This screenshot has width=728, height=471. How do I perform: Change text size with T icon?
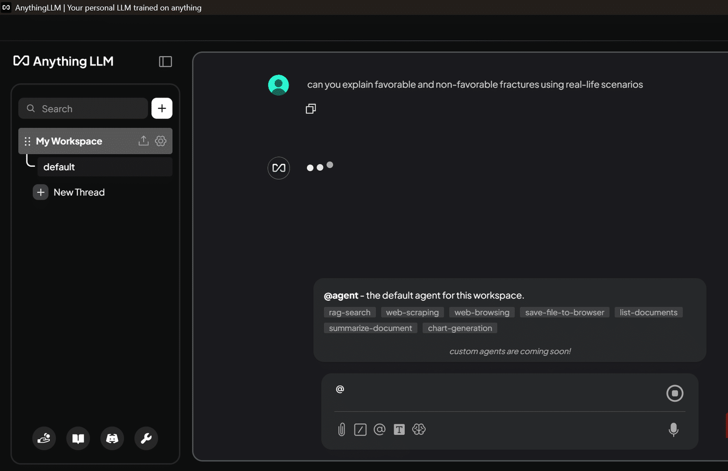pos(399,430)
